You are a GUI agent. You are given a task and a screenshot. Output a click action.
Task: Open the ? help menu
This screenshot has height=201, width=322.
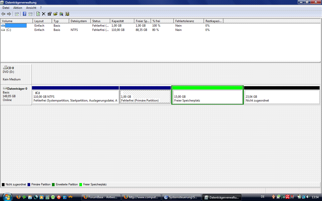tap(41, 8)
